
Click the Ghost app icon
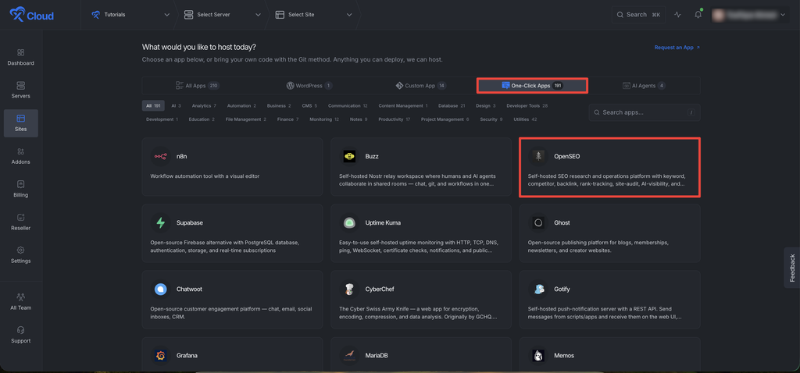(537, 222)
